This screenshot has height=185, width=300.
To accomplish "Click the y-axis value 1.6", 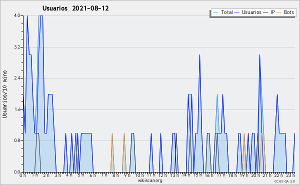I will point(17,109).
